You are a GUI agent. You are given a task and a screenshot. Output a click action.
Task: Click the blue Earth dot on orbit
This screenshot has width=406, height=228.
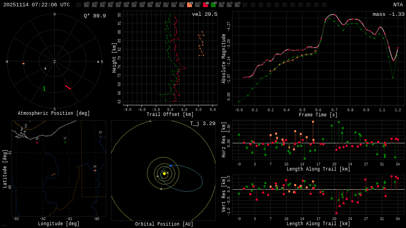pos(170,165)
